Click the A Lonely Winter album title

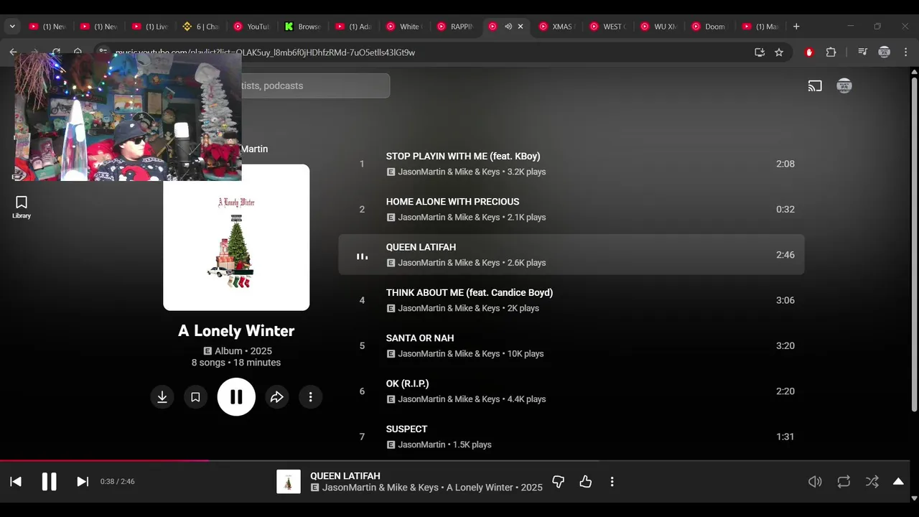tap(236, 331)
